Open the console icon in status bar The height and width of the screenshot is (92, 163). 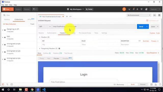pos(12,84)
